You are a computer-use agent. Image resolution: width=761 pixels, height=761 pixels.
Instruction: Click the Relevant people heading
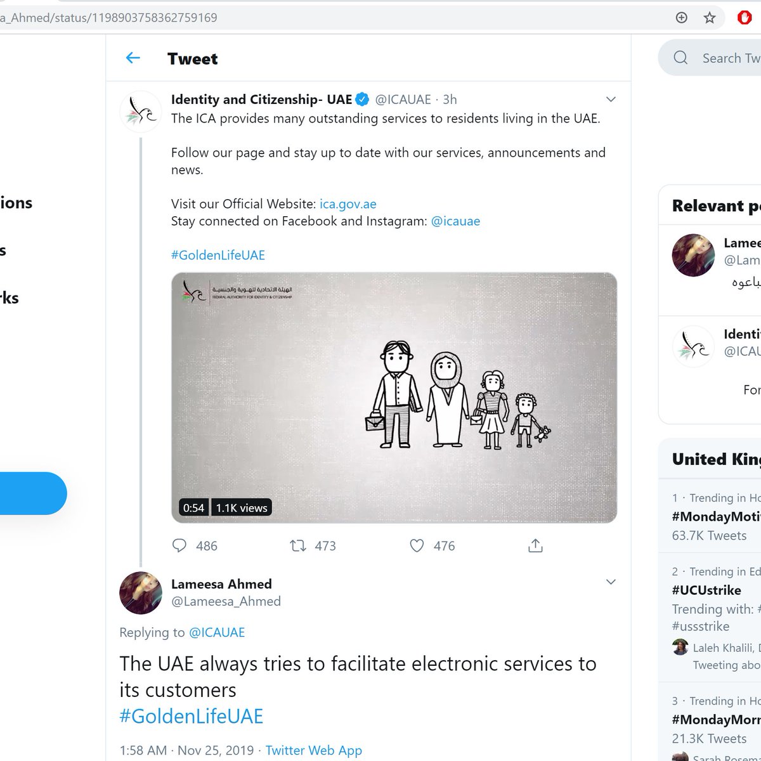tap(716, 205)
